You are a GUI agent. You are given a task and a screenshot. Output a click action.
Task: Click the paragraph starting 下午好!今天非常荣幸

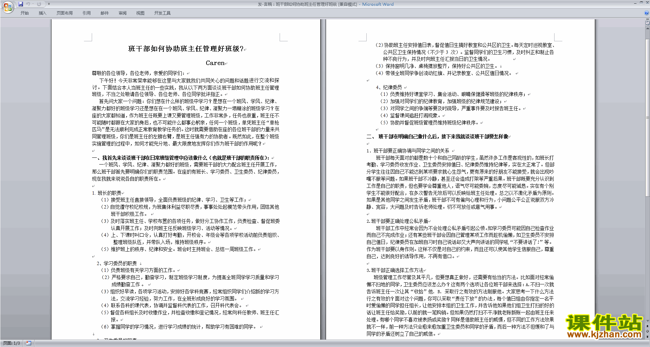186,87
